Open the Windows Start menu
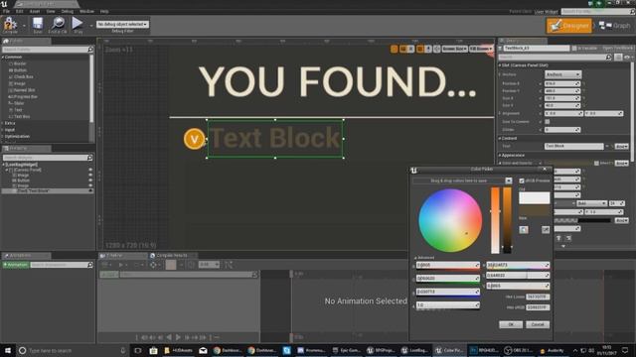Image resolution: width=636 pixels, height=357 pixels. pos(7,350)
